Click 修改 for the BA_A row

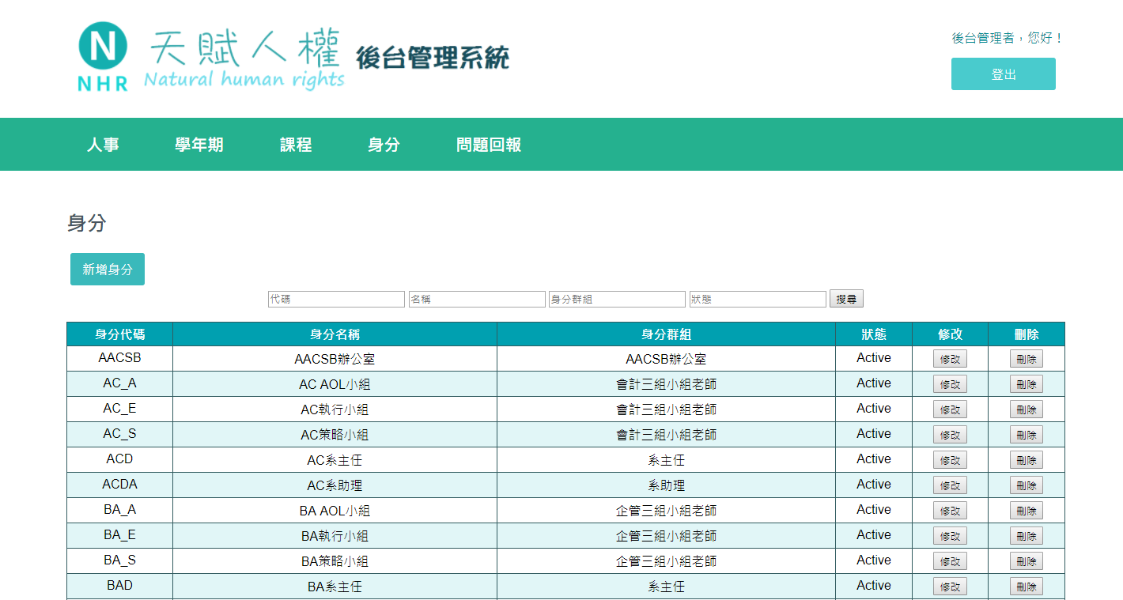pyautogui.click(x=950, y=511)
